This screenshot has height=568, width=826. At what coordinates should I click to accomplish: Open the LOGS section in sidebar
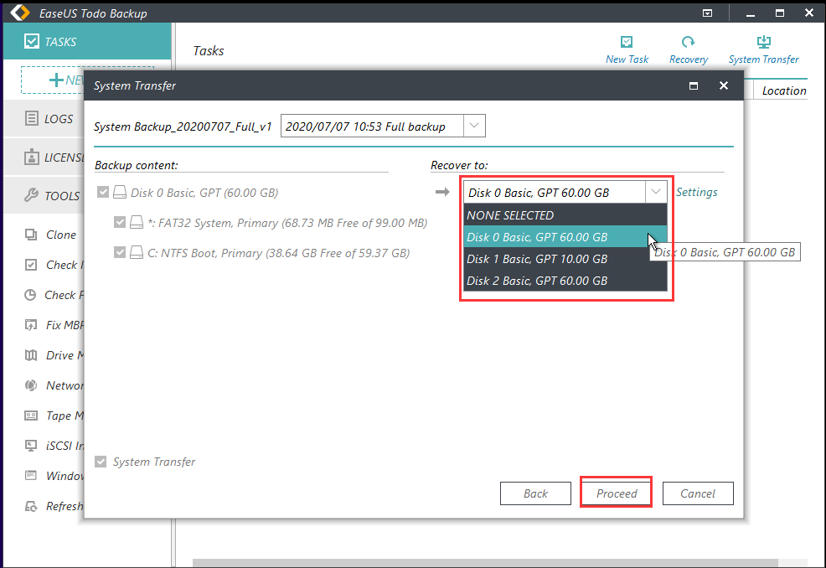click(x=44, y=119)
